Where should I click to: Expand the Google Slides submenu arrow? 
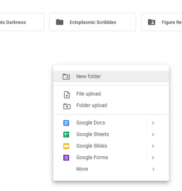pos(153,146)
